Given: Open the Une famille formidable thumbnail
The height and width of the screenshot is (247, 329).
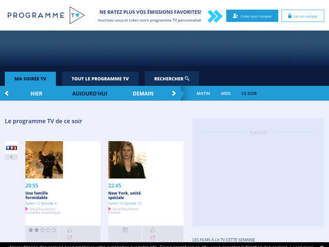Looking at the screenshot, I should (x=44, y=160).
